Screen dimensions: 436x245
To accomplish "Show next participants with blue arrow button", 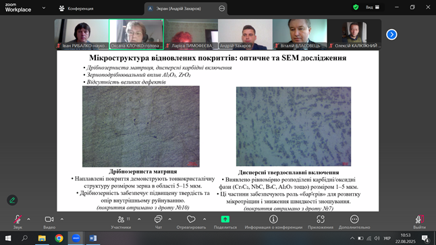I will [x=391, y=34].
